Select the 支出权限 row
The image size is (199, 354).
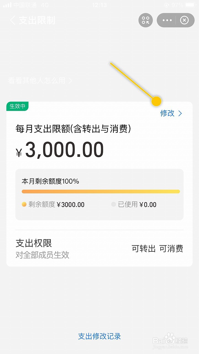(x=99, y=248)
